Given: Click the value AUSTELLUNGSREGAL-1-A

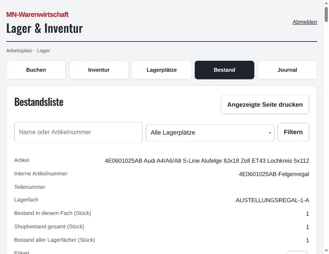Looking at the screenshot, I should click(272, 200).
